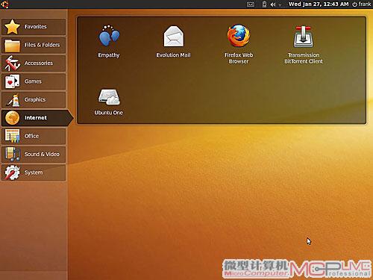Open the mail envelope indicator in panel
The height and width of the screenshot is (280, 373).
pos(251,4)
